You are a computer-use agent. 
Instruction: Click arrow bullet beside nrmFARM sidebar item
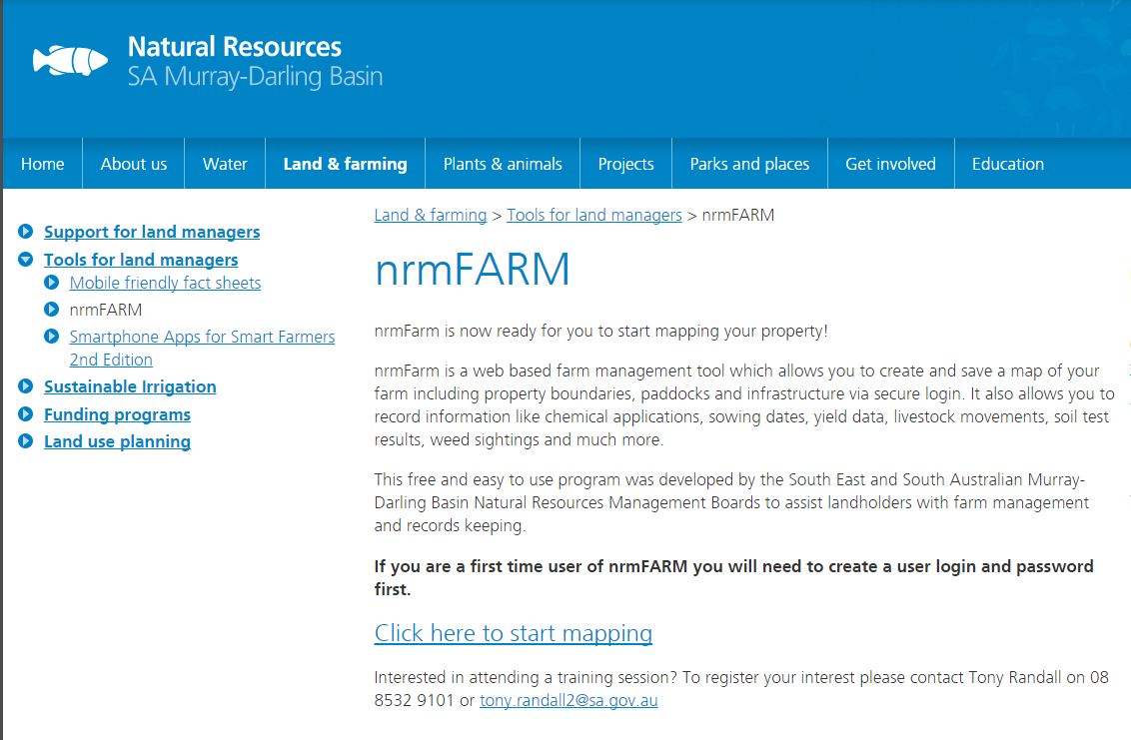(x=51, y=310)
